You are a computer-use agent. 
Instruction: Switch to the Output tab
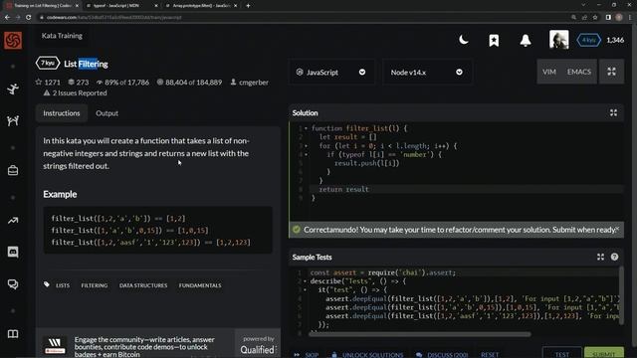(106, 113)
